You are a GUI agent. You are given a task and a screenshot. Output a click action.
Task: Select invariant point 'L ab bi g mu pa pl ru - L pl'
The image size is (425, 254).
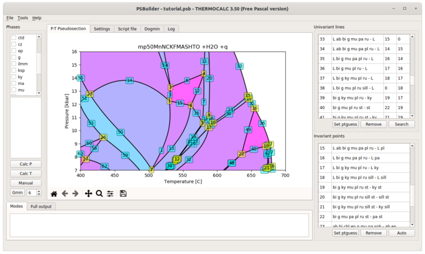pos(364,148)
